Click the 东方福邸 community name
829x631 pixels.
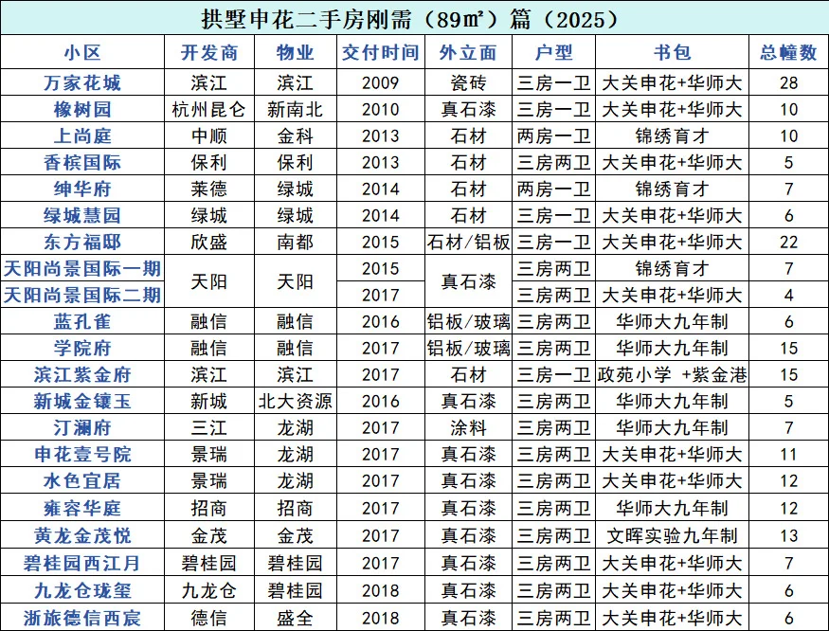(82, 242)
